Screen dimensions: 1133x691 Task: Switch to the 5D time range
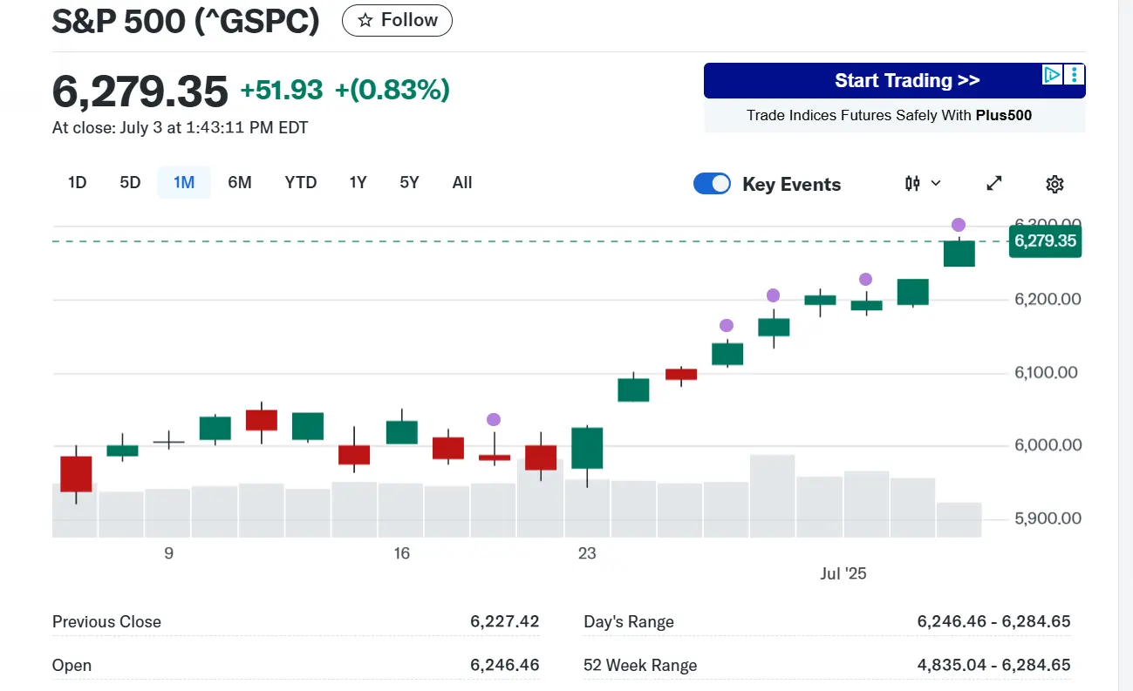click(x=130, y=183)
